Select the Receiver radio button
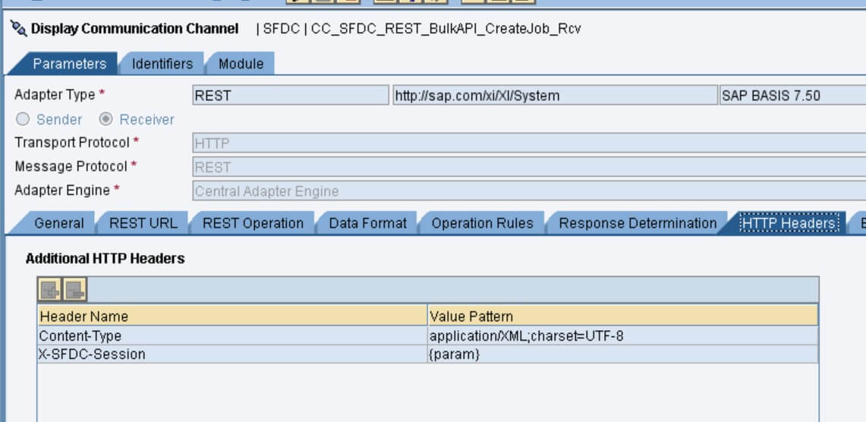The width and height of the screenshot is (866, 422). 106,119
